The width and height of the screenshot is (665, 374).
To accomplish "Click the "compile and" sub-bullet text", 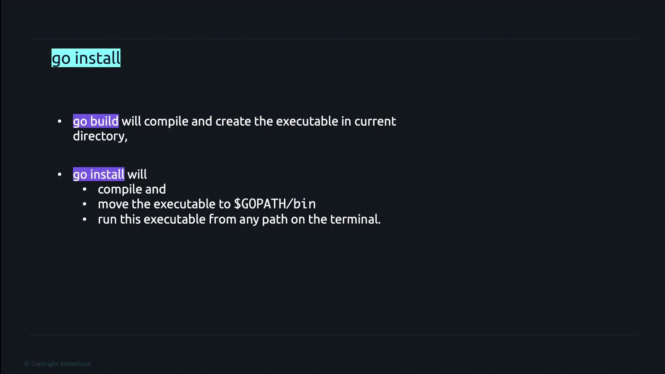I will click(x=132, y=189).
